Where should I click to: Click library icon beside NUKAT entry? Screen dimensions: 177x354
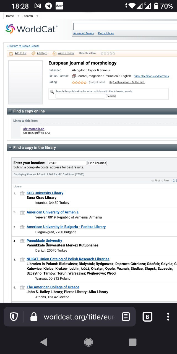[x=22, y=259]
